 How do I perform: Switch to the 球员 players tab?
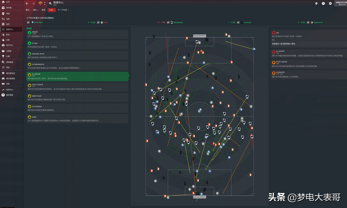pyautogui.click(x=43, y=10)
